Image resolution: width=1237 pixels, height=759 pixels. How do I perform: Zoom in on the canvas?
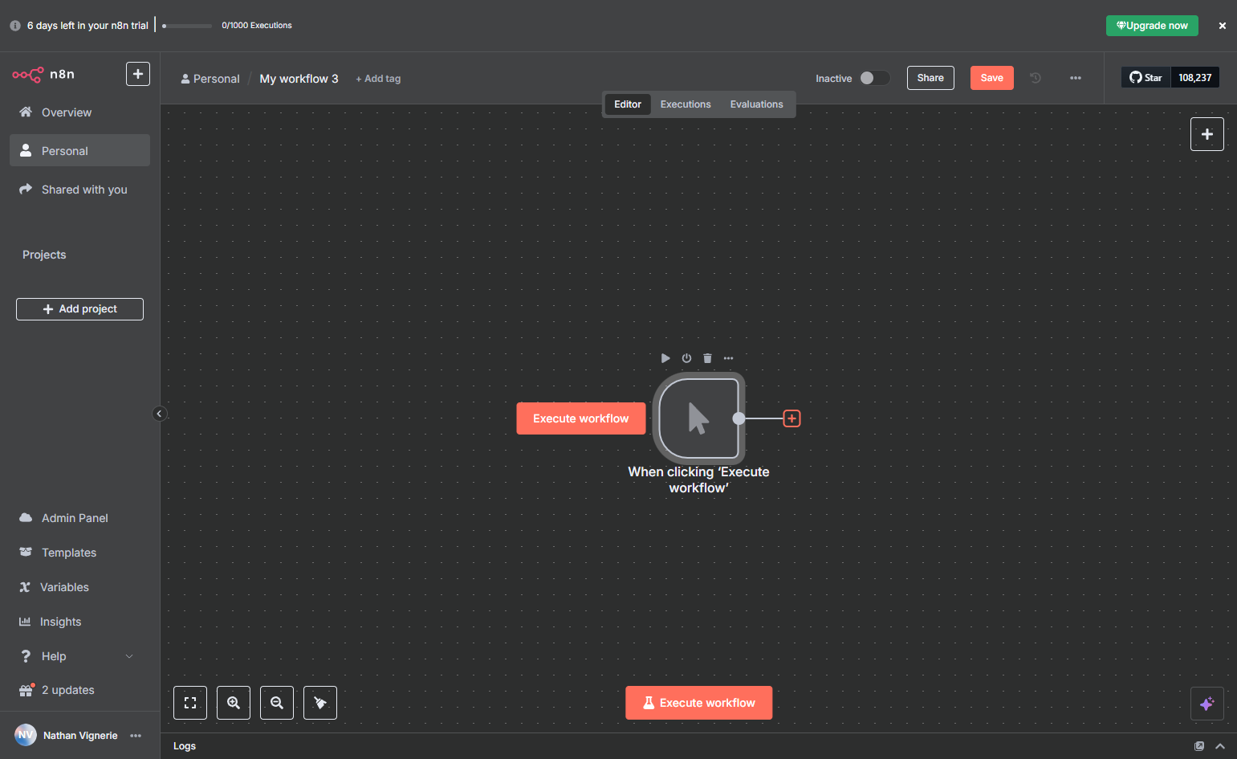[234, 703]
